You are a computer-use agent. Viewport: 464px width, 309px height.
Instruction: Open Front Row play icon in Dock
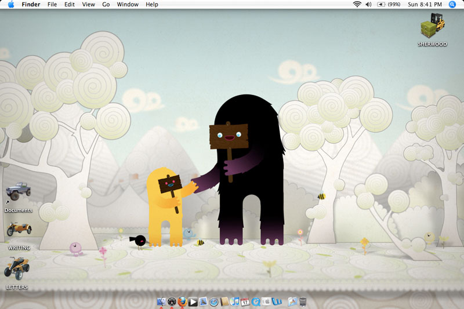[193, 302]
